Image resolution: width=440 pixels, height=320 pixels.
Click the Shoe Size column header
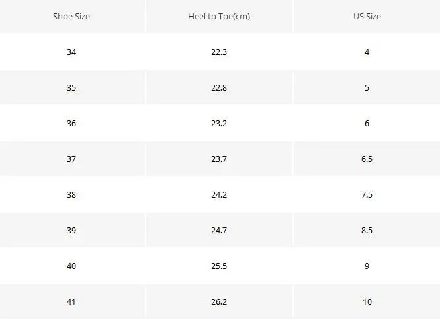[71, 17]
